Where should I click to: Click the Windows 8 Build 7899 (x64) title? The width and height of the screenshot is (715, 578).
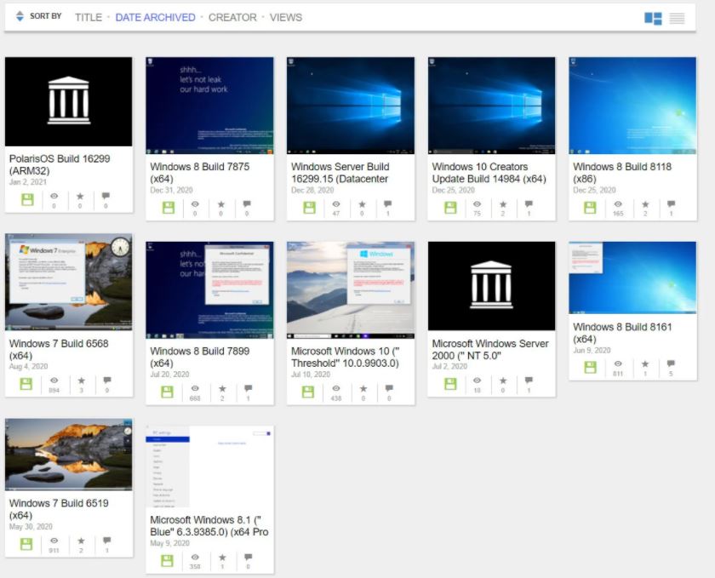coord(200,357)
